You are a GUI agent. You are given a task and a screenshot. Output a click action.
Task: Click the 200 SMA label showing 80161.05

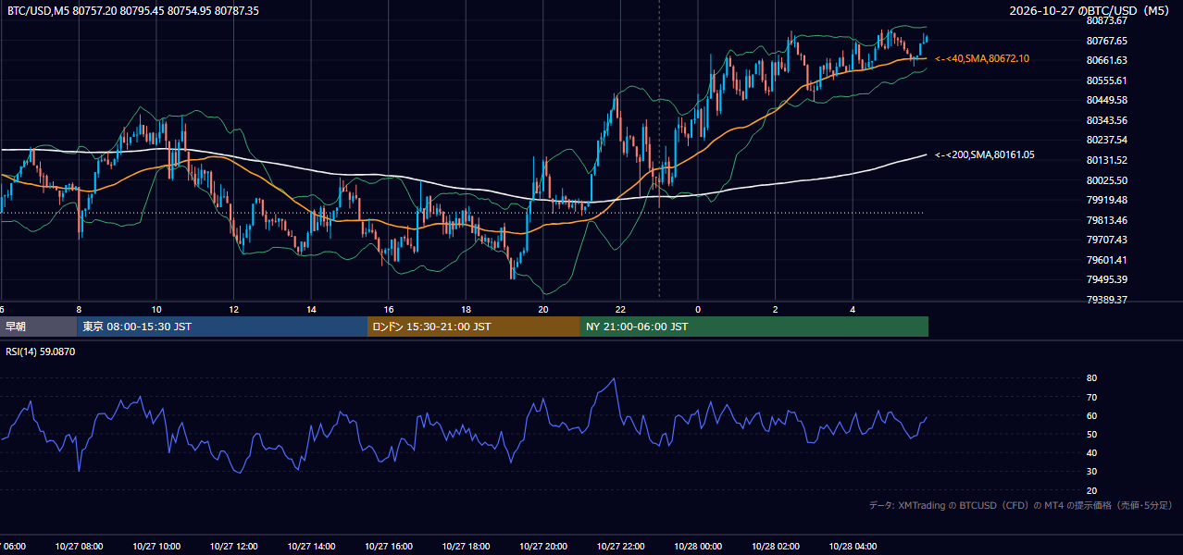pyautogui.click(x=985, y=154)
